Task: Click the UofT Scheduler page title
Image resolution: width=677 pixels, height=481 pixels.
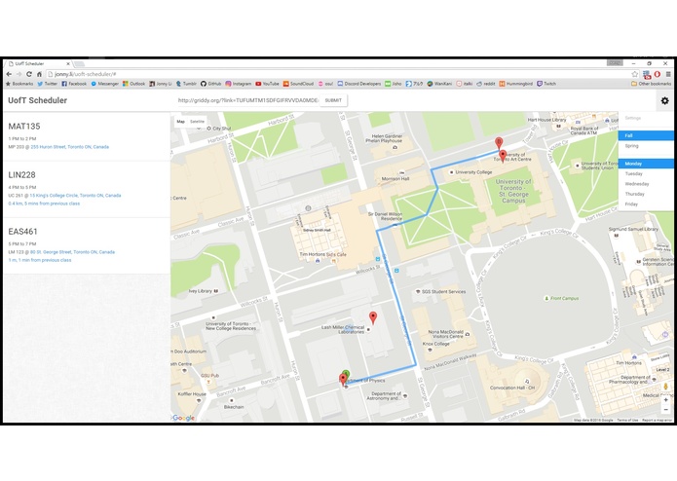Action: (x=38, y=100)
